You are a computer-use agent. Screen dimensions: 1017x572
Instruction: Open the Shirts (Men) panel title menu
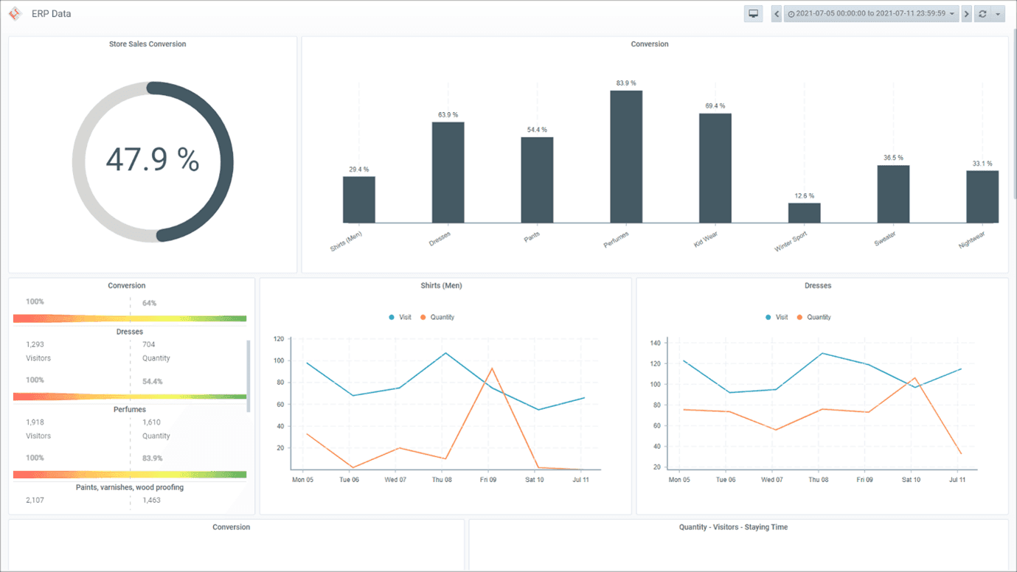442,285
